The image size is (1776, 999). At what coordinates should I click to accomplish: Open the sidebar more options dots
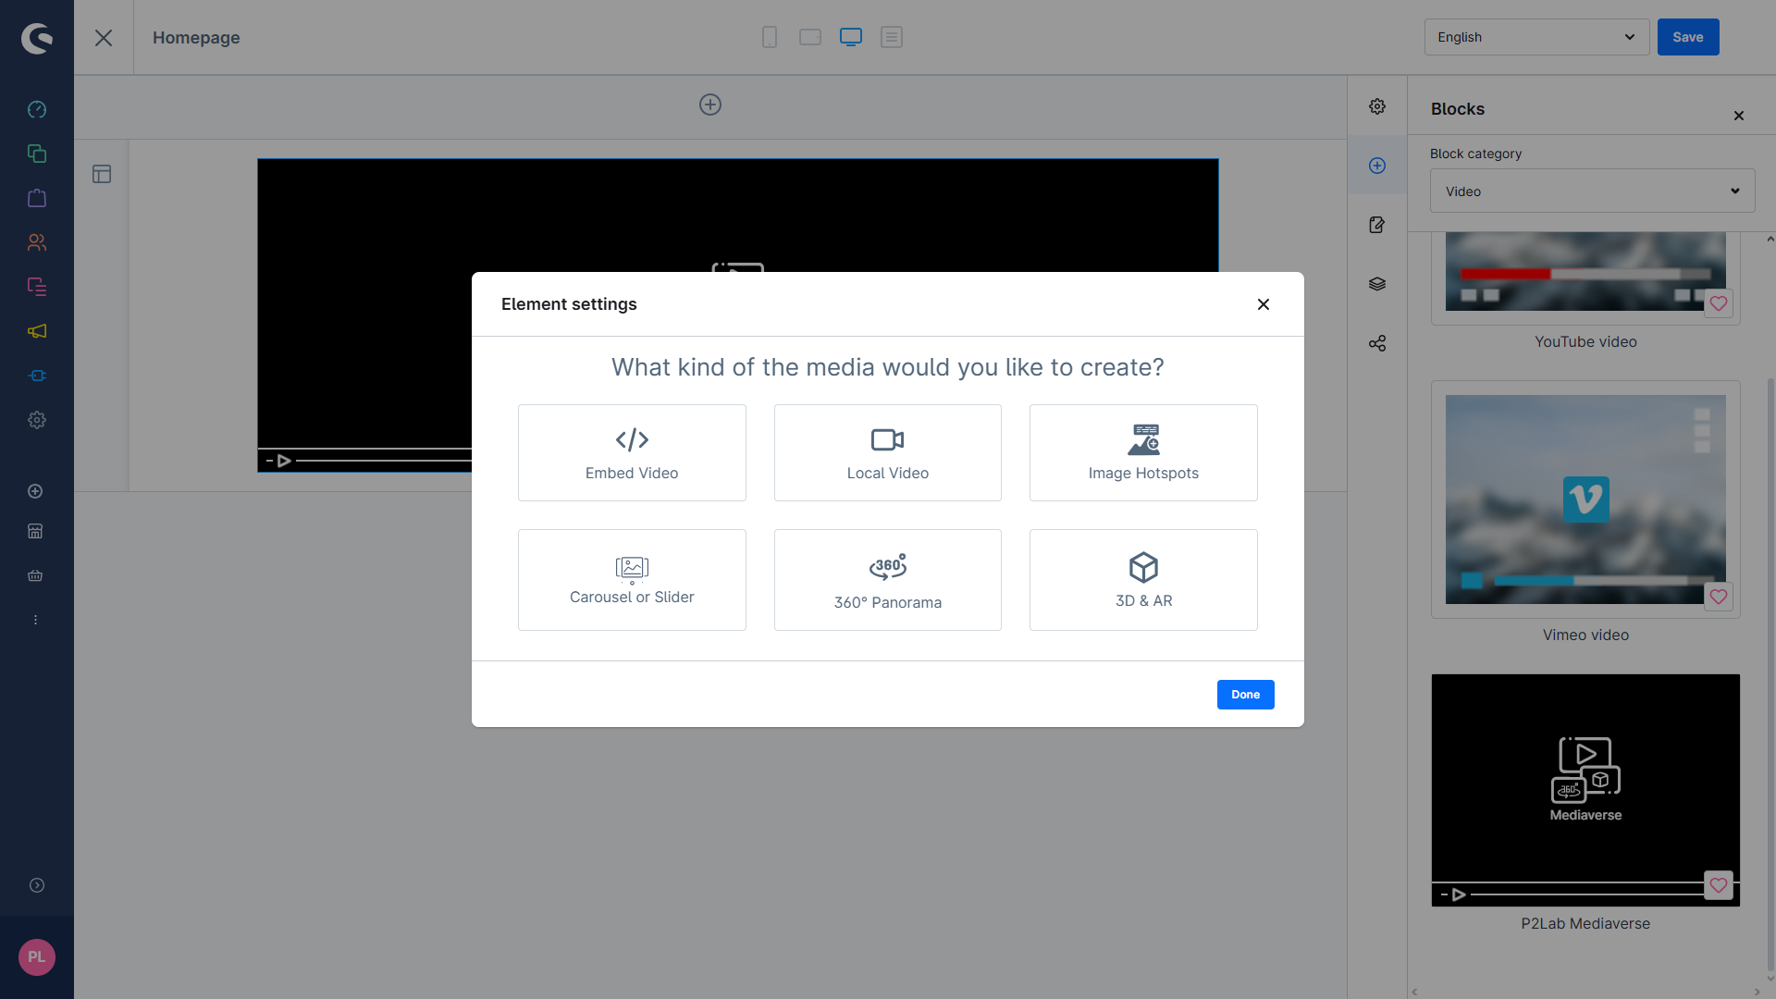click(35, 620)
